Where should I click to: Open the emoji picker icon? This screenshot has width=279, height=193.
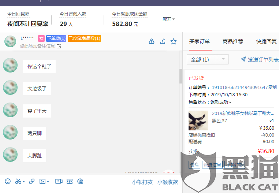pyautogui.click(x=7, y=181)
